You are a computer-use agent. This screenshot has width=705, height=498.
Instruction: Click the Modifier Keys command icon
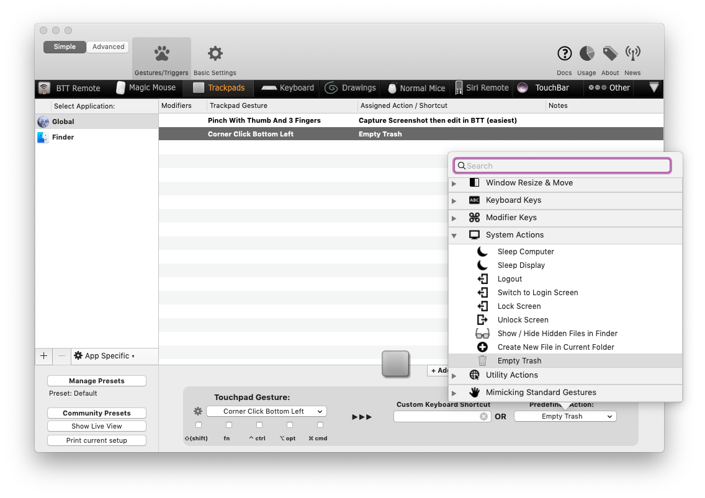point(474,218)
